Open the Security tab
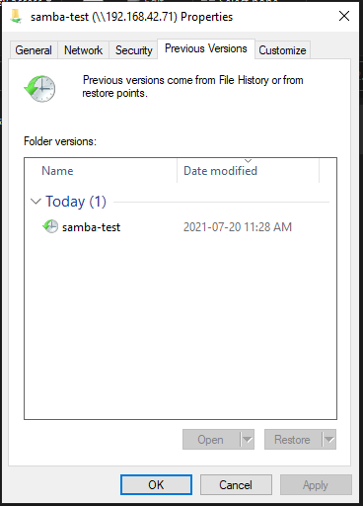363x506 pixels. tap(133, 50)
